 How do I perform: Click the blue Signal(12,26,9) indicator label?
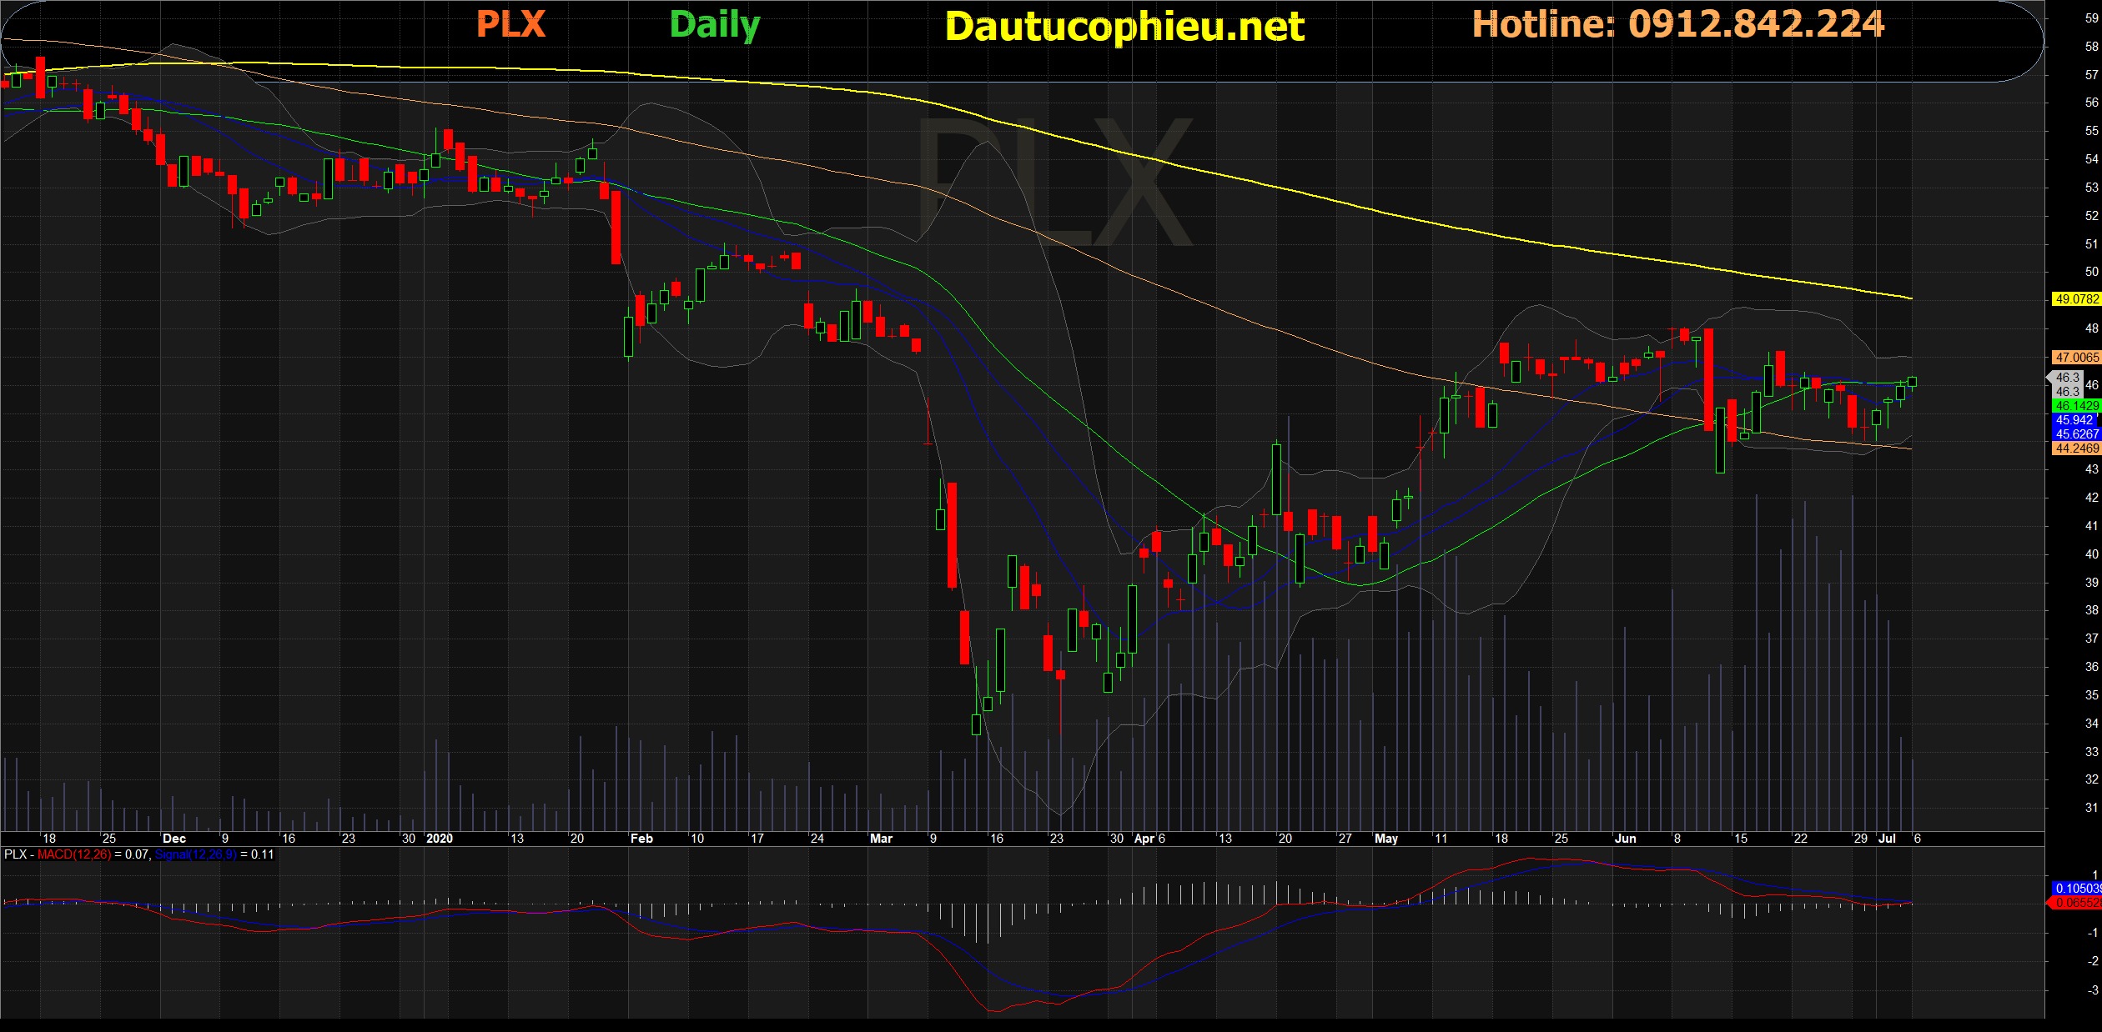point(196,854)
